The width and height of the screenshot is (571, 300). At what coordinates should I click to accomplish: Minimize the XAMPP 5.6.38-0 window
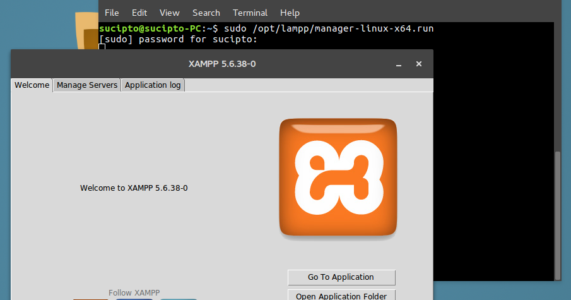tap(399, 64)
